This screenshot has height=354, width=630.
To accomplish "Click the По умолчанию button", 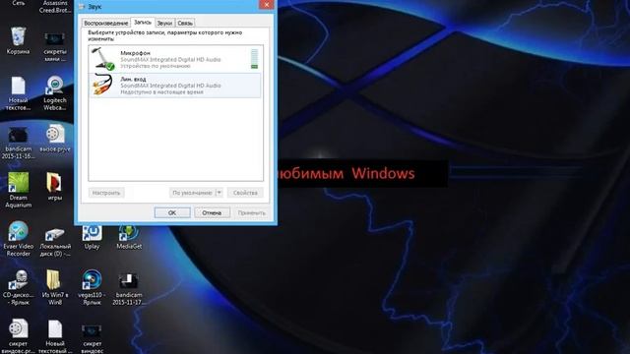I will pyautogui.click(x=193, y=193).
